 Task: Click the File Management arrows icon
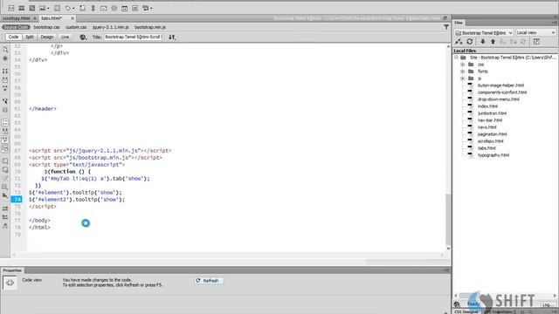pos(172,37)
